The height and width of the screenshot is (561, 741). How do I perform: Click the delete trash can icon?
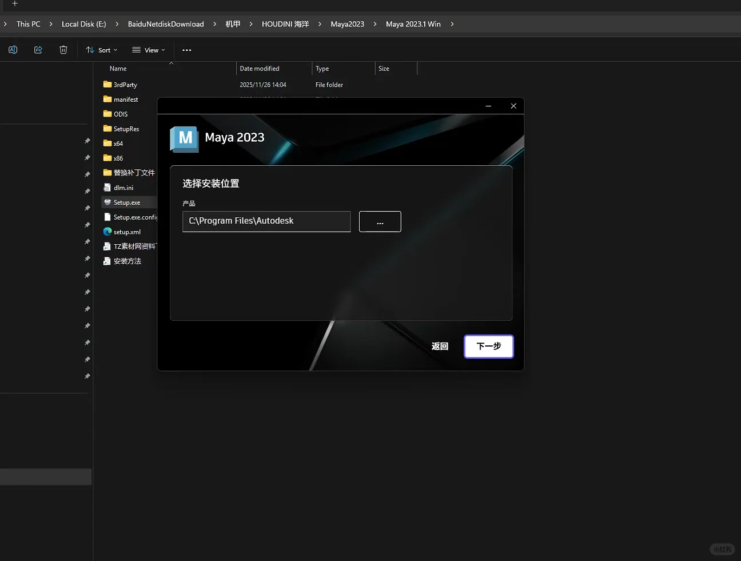point(63,50)
